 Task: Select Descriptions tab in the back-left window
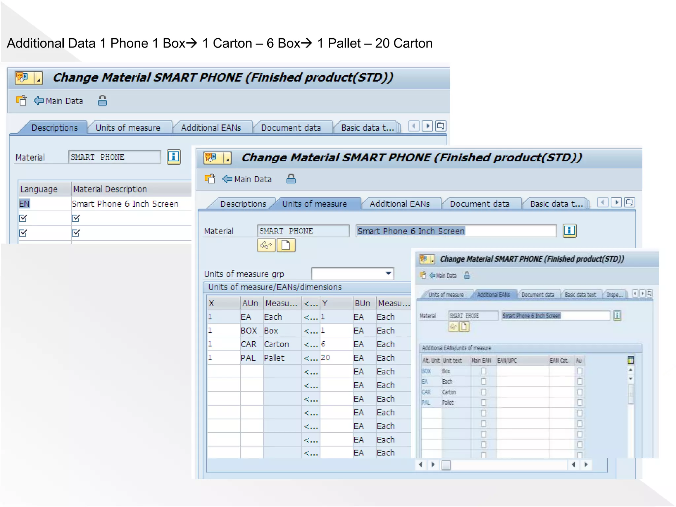[54, 128]
